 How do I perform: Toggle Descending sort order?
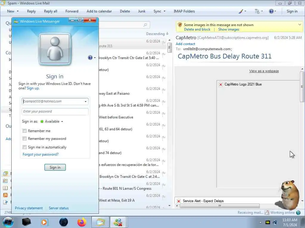pos(157,34)
